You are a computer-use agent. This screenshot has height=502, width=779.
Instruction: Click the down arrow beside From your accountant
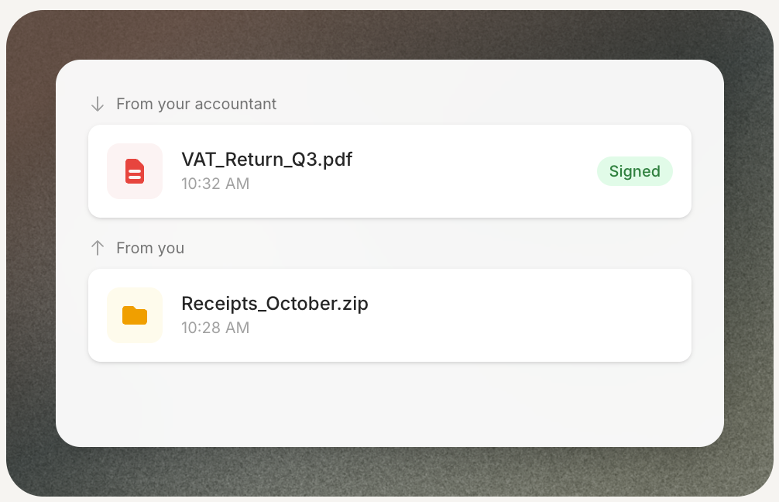[x=98, y=104]
